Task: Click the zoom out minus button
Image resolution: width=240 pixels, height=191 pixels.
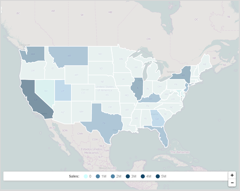Action: pos(232,183)
